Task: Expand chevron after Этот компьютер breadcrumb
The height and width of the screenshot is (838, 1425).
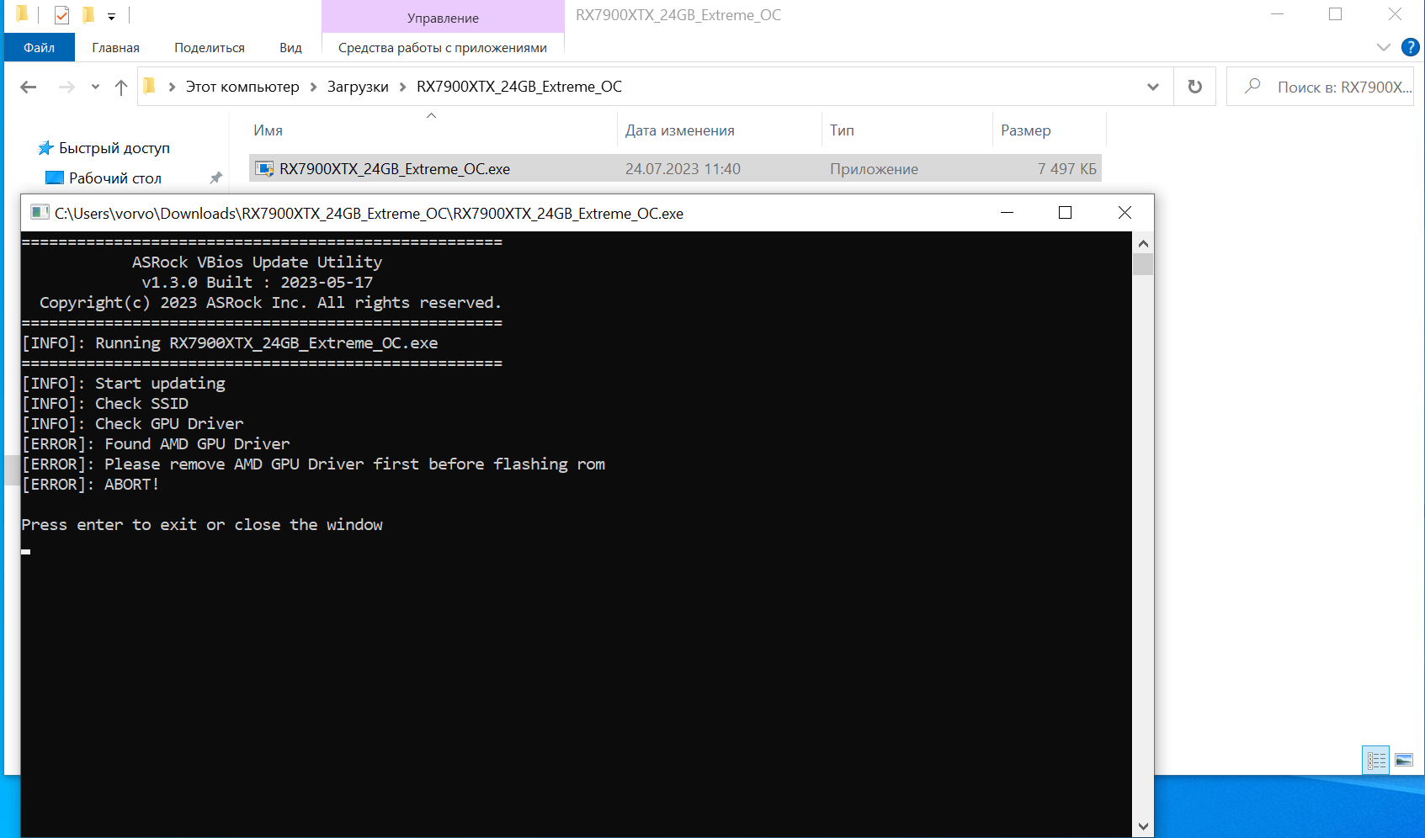Action: [314, 87]
